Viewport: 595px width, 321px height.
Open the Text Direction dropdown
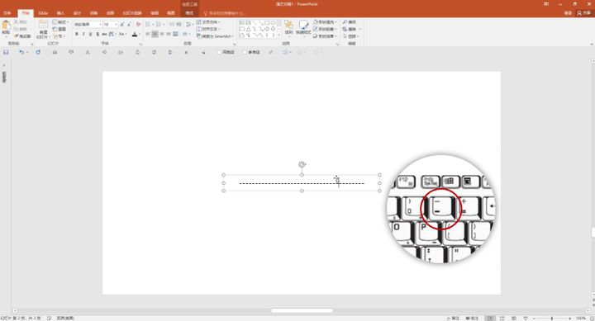click(x=208, y=22)
